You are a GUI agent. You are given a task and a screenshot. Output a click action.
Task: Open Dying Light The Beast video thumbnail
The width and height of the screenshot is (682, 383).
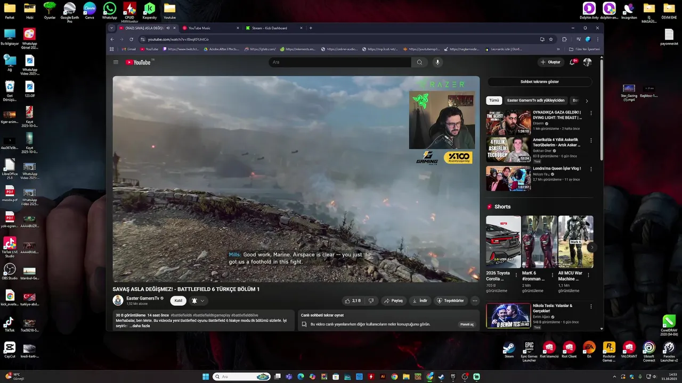point(508,122)
